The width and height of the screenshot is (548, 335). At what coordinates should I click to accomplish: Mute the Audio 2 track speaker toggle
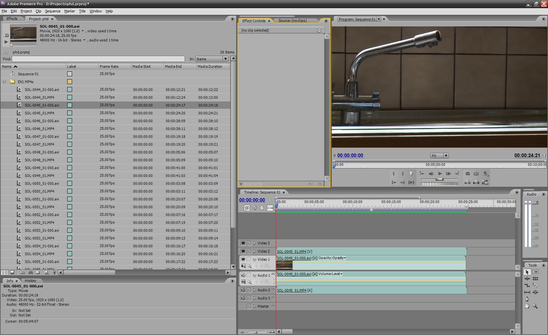tap(243, 290)
